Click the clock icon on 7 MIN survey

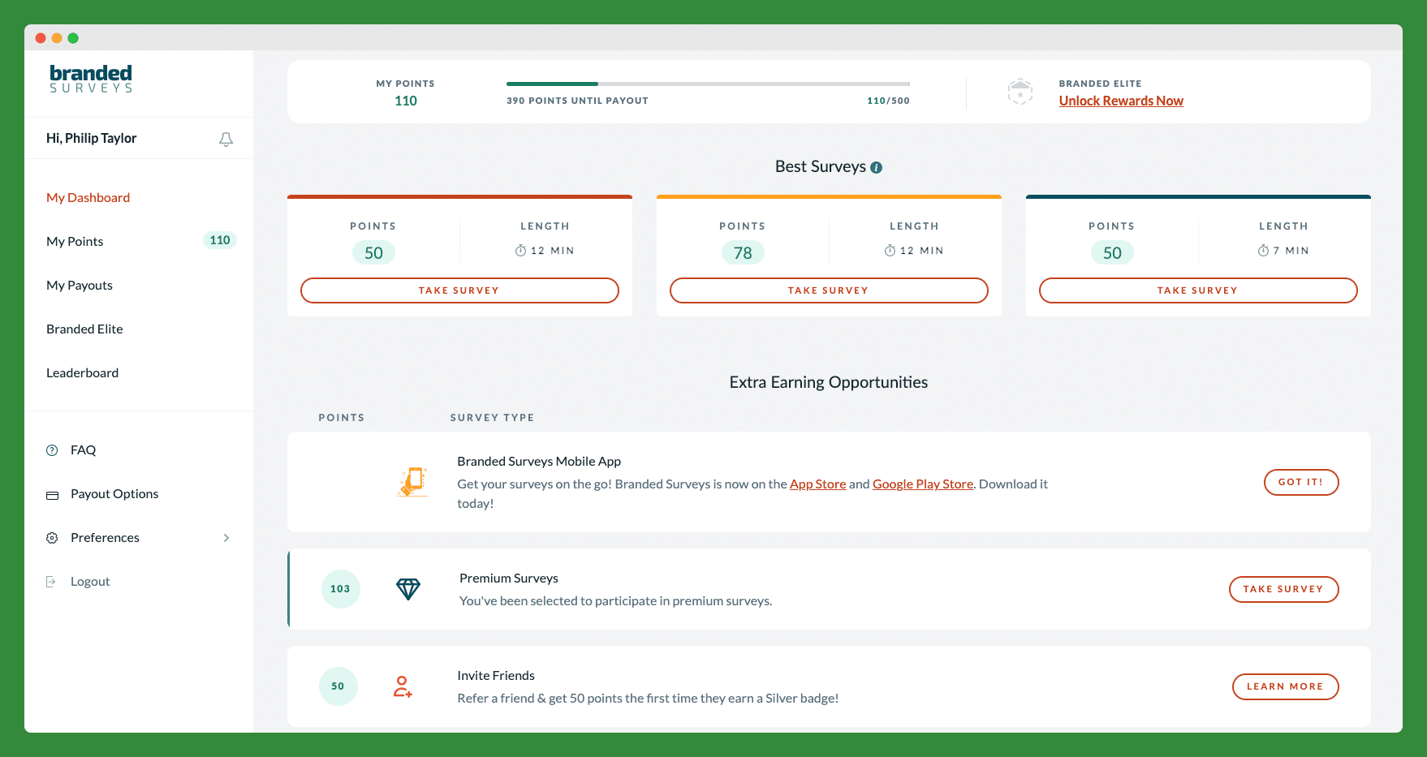[x=1263, y=251]
